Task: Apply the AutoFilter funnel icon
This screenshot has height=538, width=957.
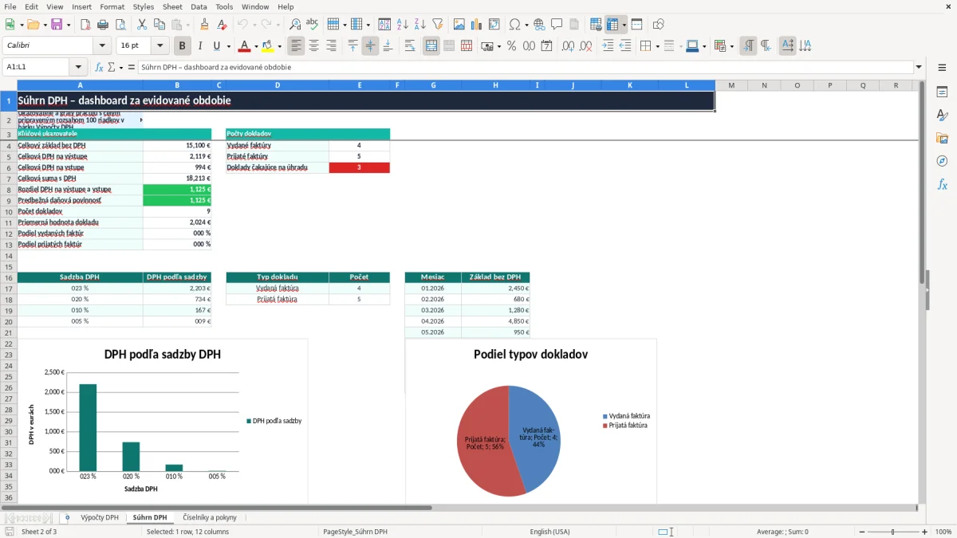Action: click(436, 25)
